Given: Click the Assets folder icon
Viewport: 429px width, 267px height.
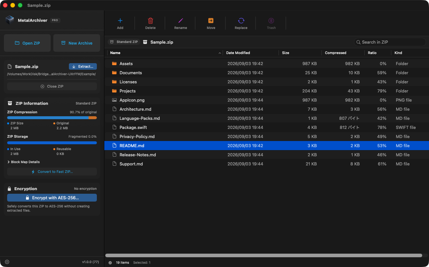Looking at the screenshot, I should point(114,63).
